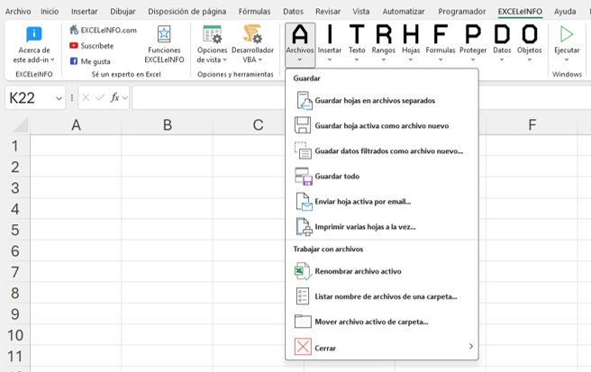This screenshot has height=372, width=591.
Task: Select column C header
Action: point(258,125)
